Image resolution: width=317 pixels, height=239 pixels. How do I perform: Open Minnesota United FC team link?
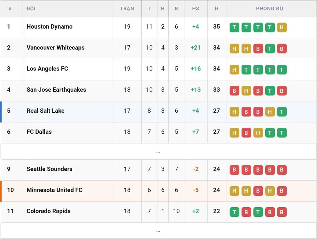click(x=55, y=190)
